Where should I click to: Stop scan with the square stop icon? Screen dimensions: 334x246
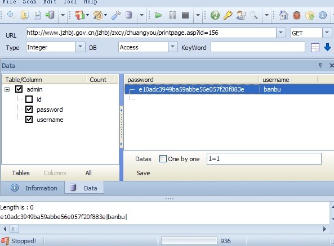click(x=185, y=15)
